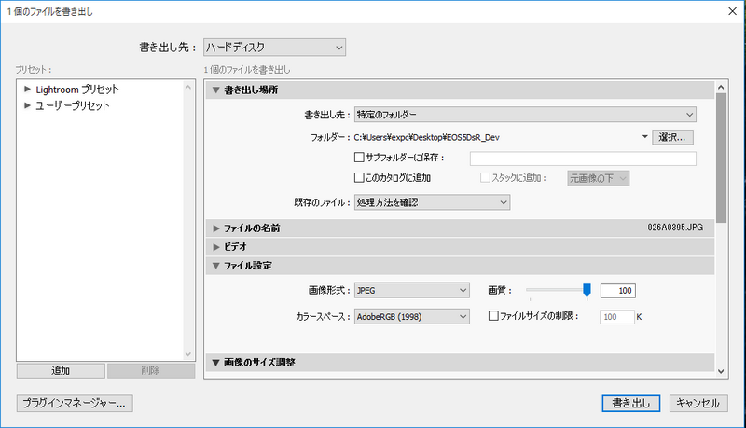This screenshot has width=746, height=428.
Task: Click the settings panel scroll up arrow
Action: (x=721, y=87)
